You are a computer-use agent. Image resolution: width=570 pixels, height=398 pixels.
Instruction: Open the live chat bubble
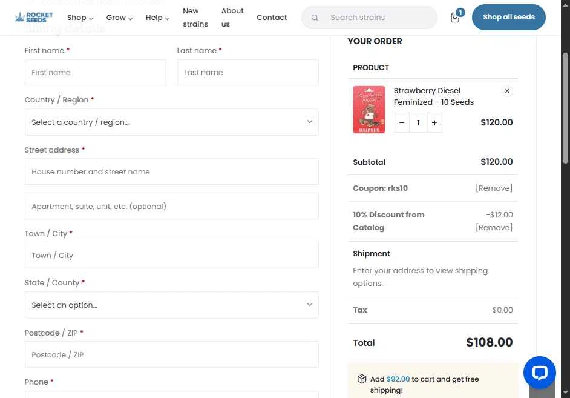click(540, 372)
